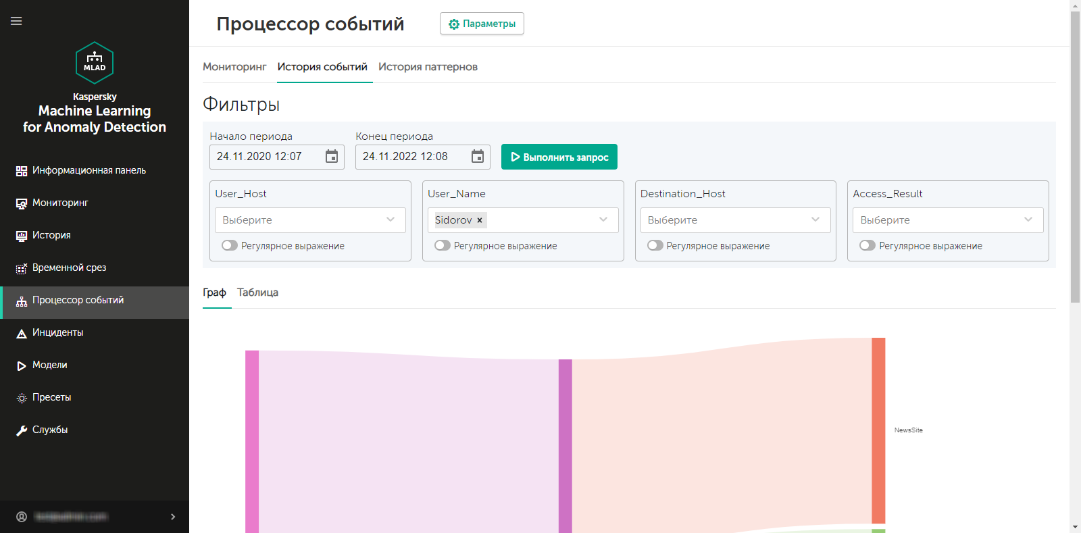Toggle regular expression for Destination_Host

pos(655,245)
